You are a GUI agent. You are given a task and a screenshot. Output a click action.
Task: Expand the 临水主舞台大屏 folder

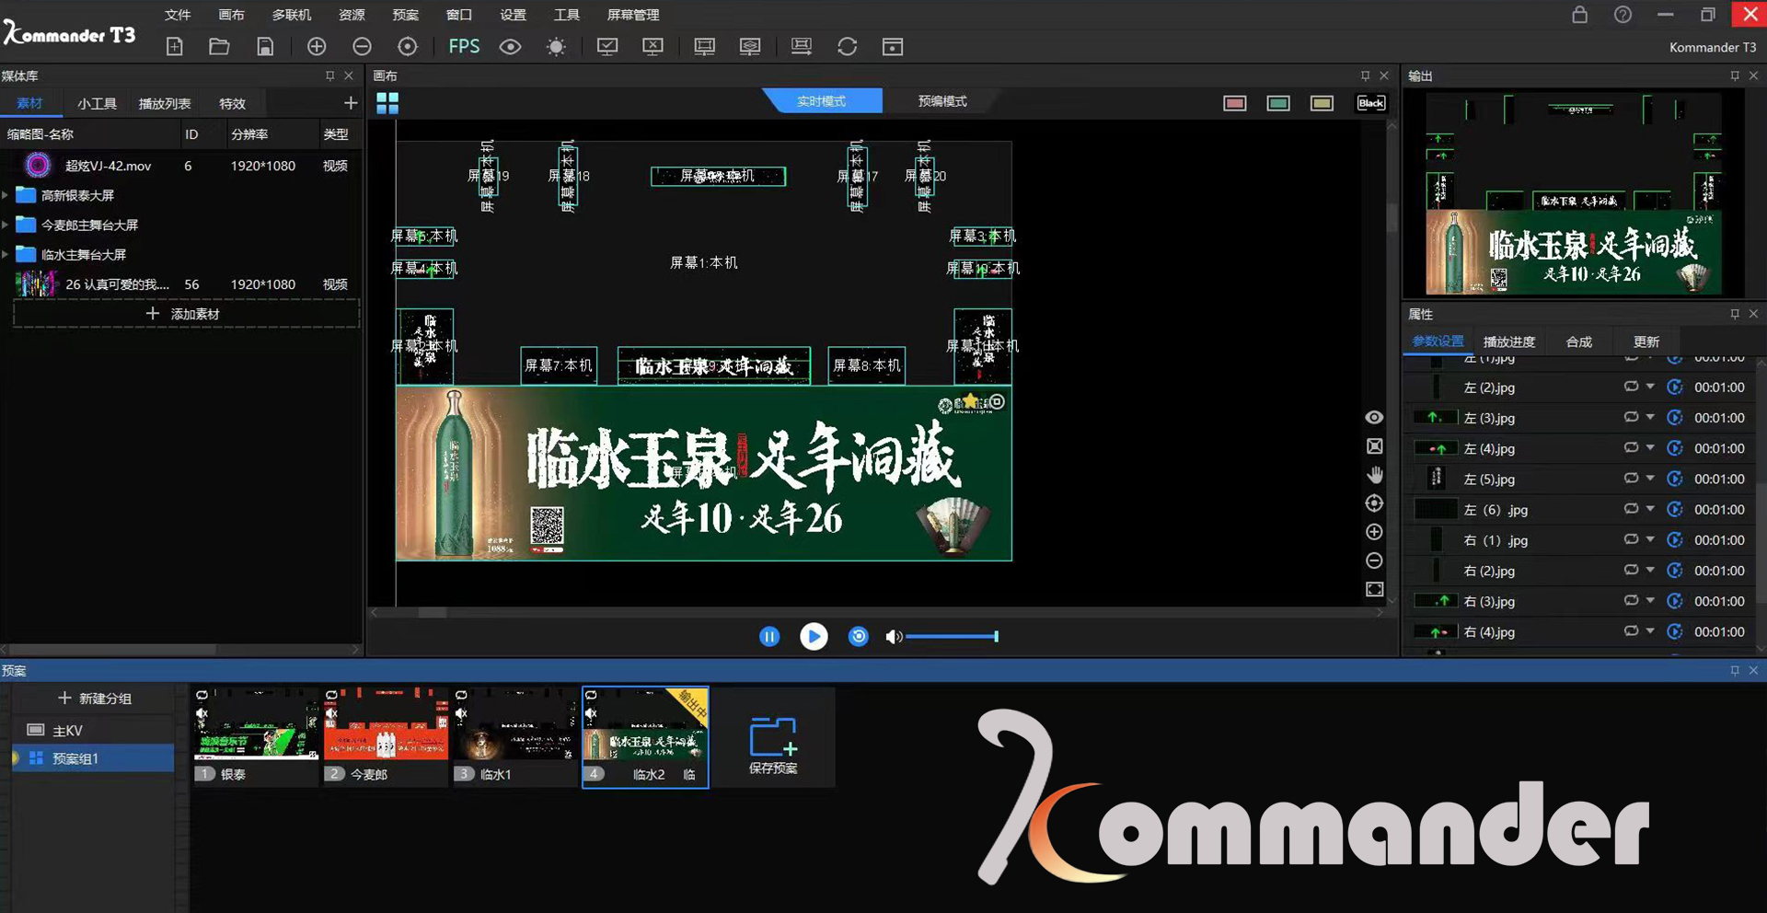6,254
